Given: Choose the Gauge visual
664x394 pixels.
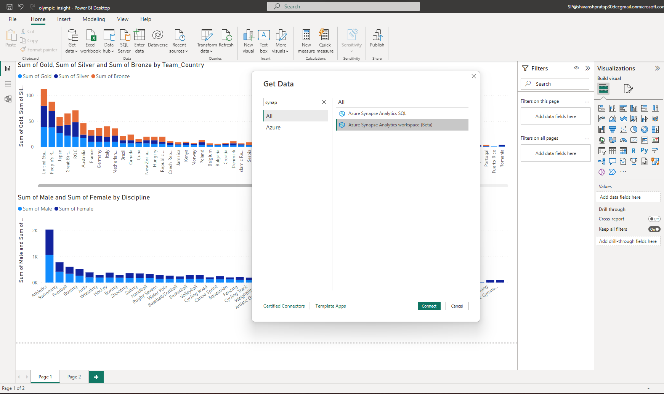Looking at the screenshot, I should click(x=623, y=140).
